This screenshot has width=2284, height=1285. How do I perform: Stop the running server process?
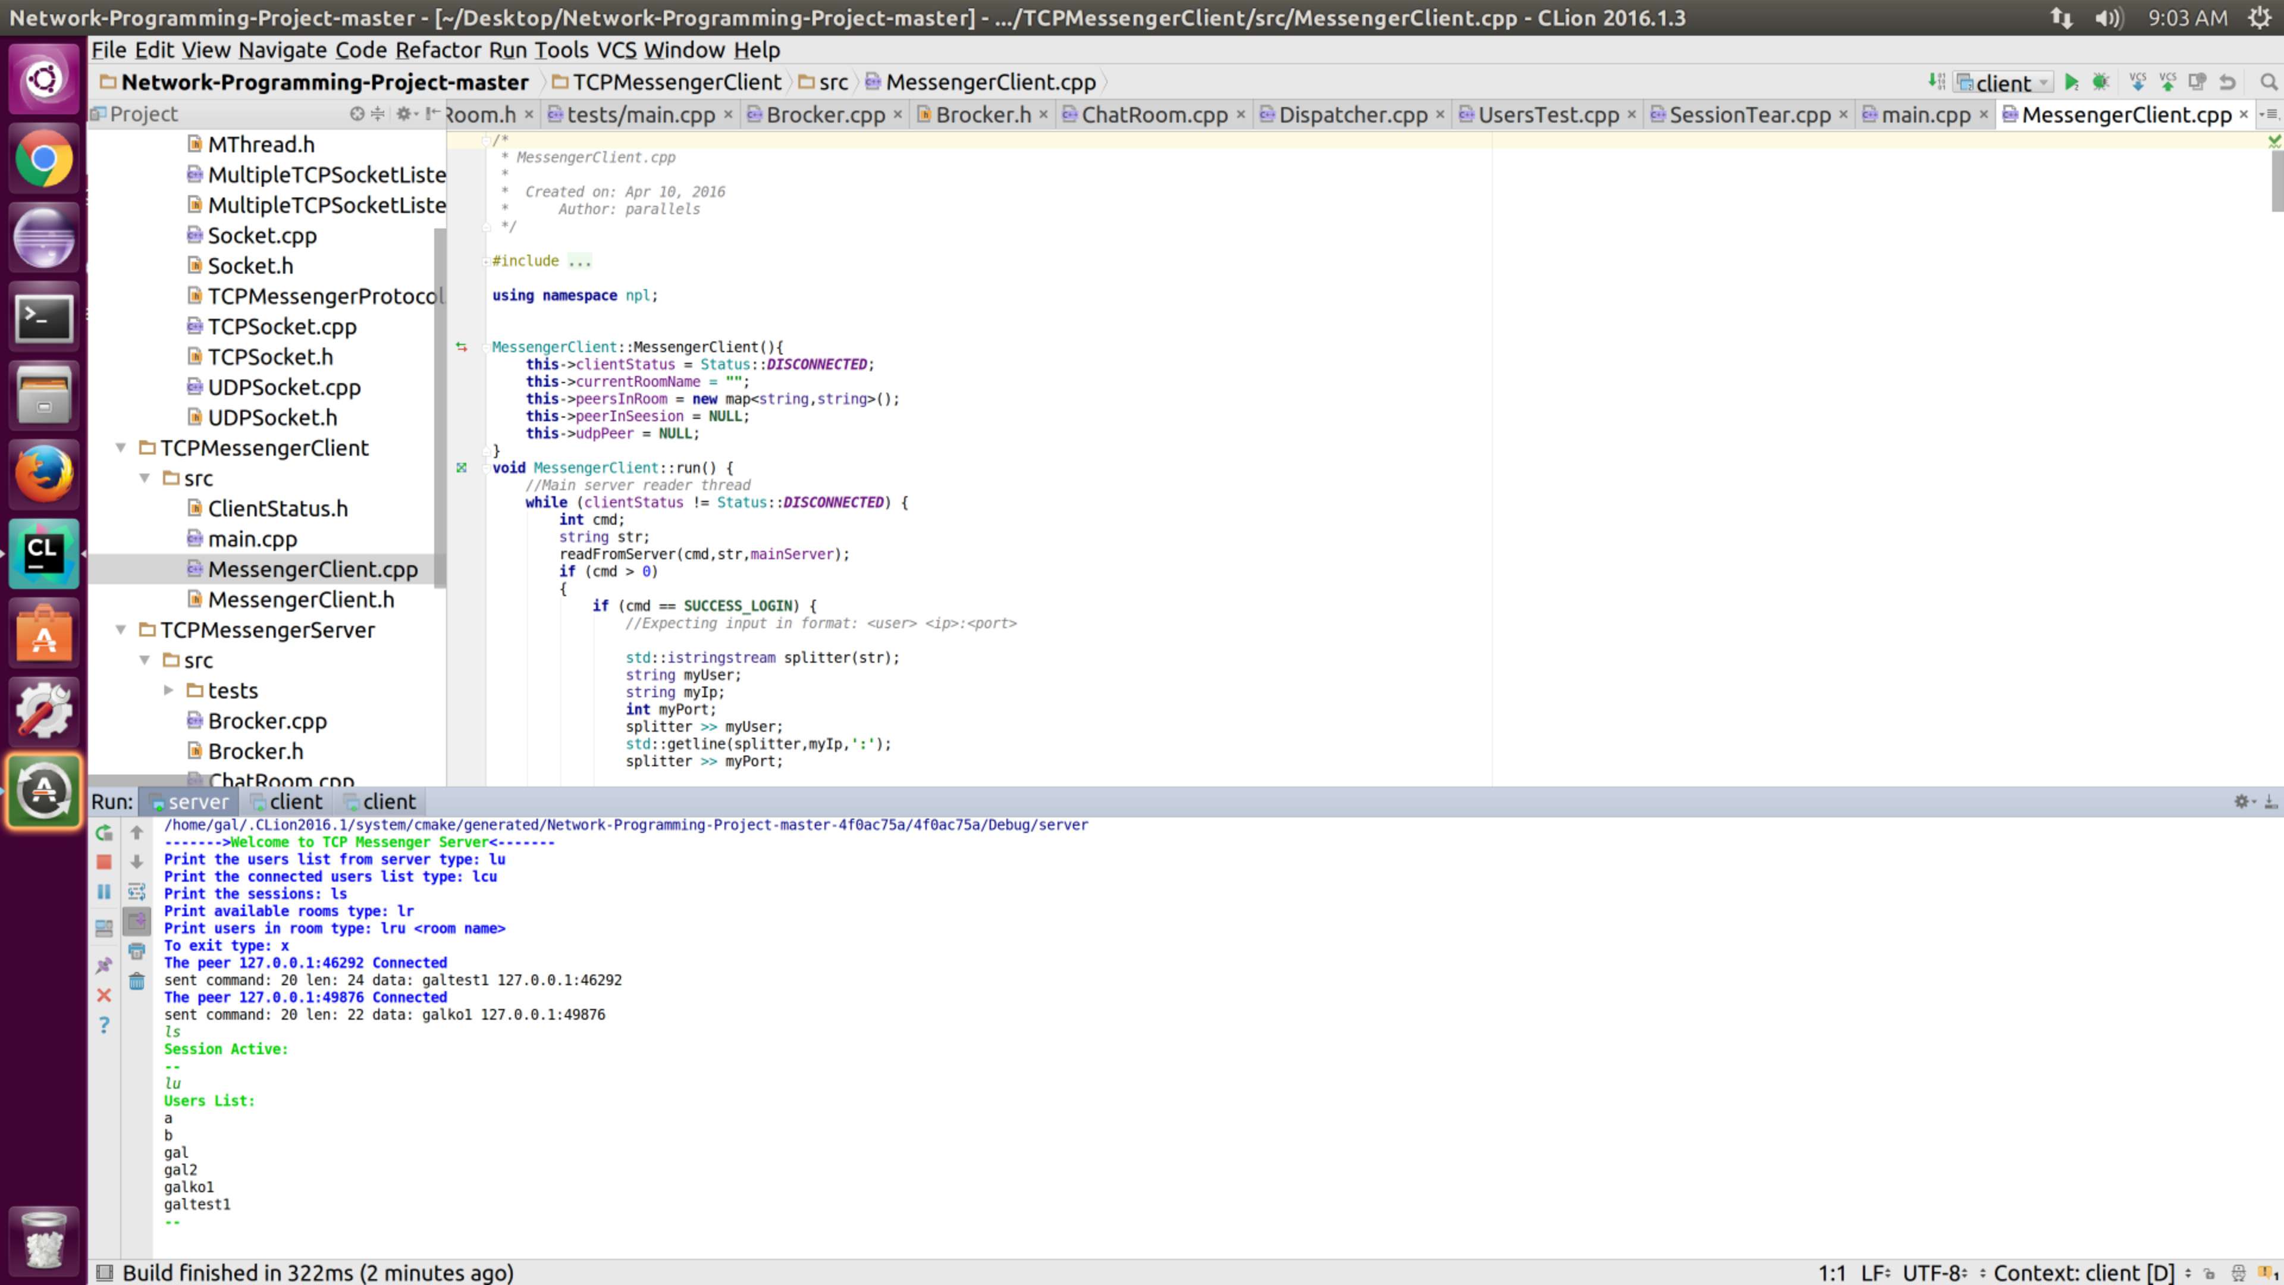[103, 862]
